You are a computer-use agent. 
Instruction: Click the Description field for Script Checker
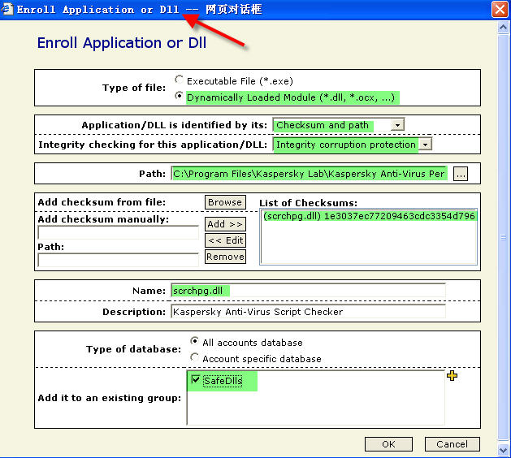pyautogui.click(x=308, y=312)
